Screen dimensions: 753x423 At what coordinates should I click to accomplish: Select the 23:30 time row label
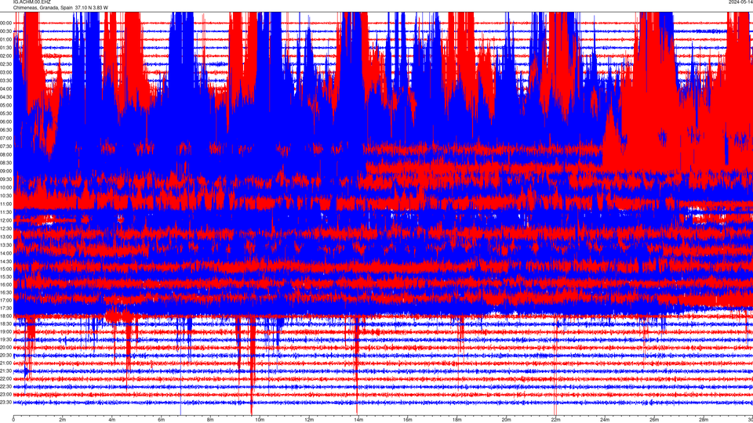tap(5, 402)
